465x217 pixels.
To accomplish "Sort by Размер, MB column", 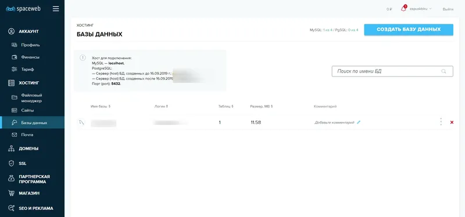I will (x=261, y=106).
